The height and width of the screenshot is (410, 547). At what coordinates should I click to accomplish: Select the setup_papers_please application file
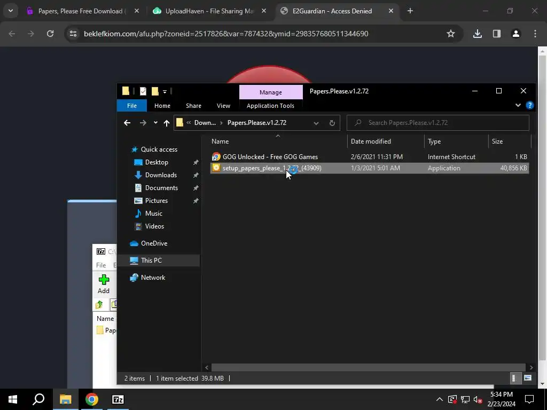pyautogui.click(x=272, y=168)
